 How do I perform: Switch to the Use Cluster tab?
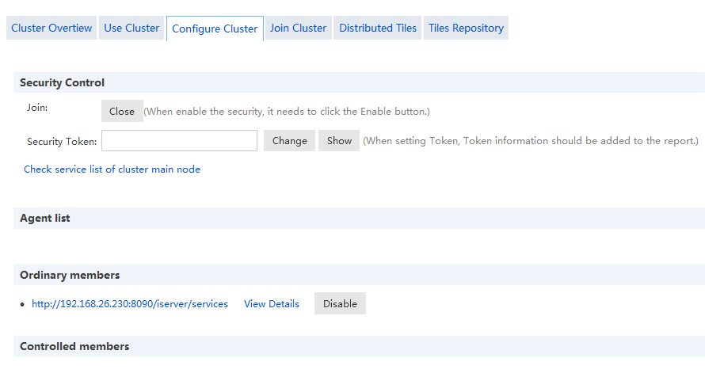click(x=131, y=28)
